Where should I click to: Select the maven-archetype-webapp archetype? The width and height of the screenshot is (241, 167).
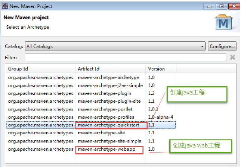(91, 149)
